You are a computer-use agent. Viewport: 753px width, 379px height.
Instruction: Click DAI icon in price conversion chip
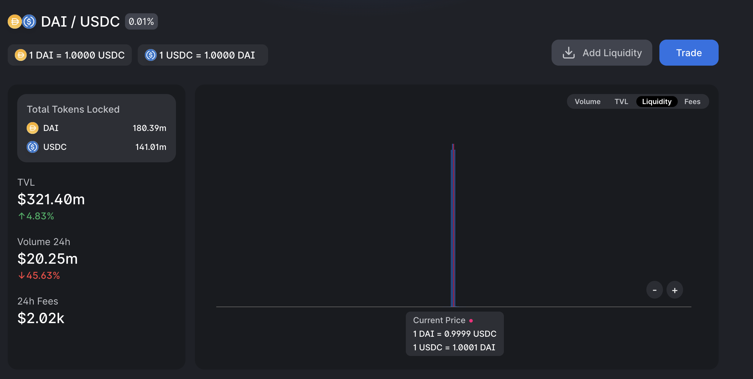point(21,55)
